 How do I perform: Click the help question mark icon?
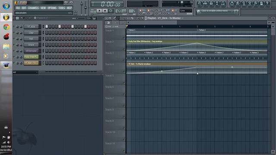(x=267, y=3)
